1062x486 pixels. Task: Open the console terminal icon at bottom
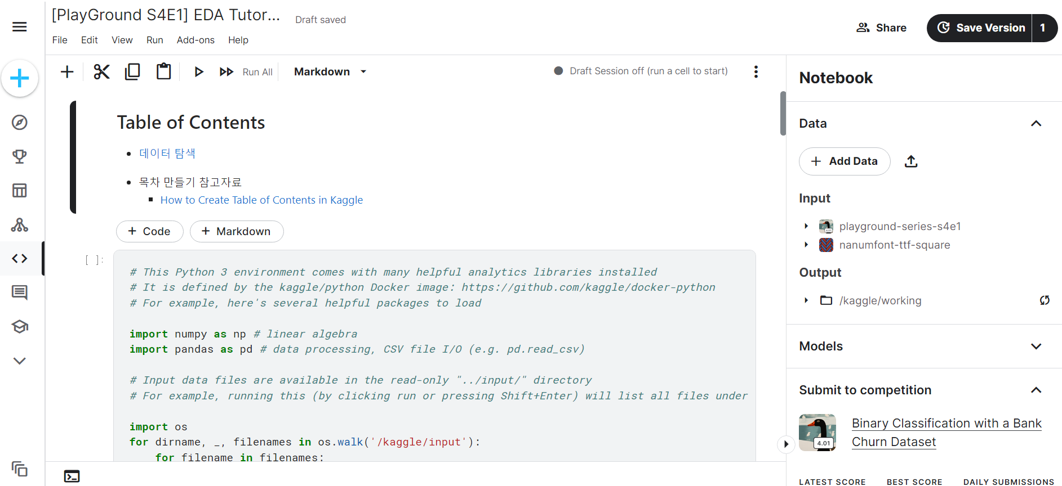[72, 476]
